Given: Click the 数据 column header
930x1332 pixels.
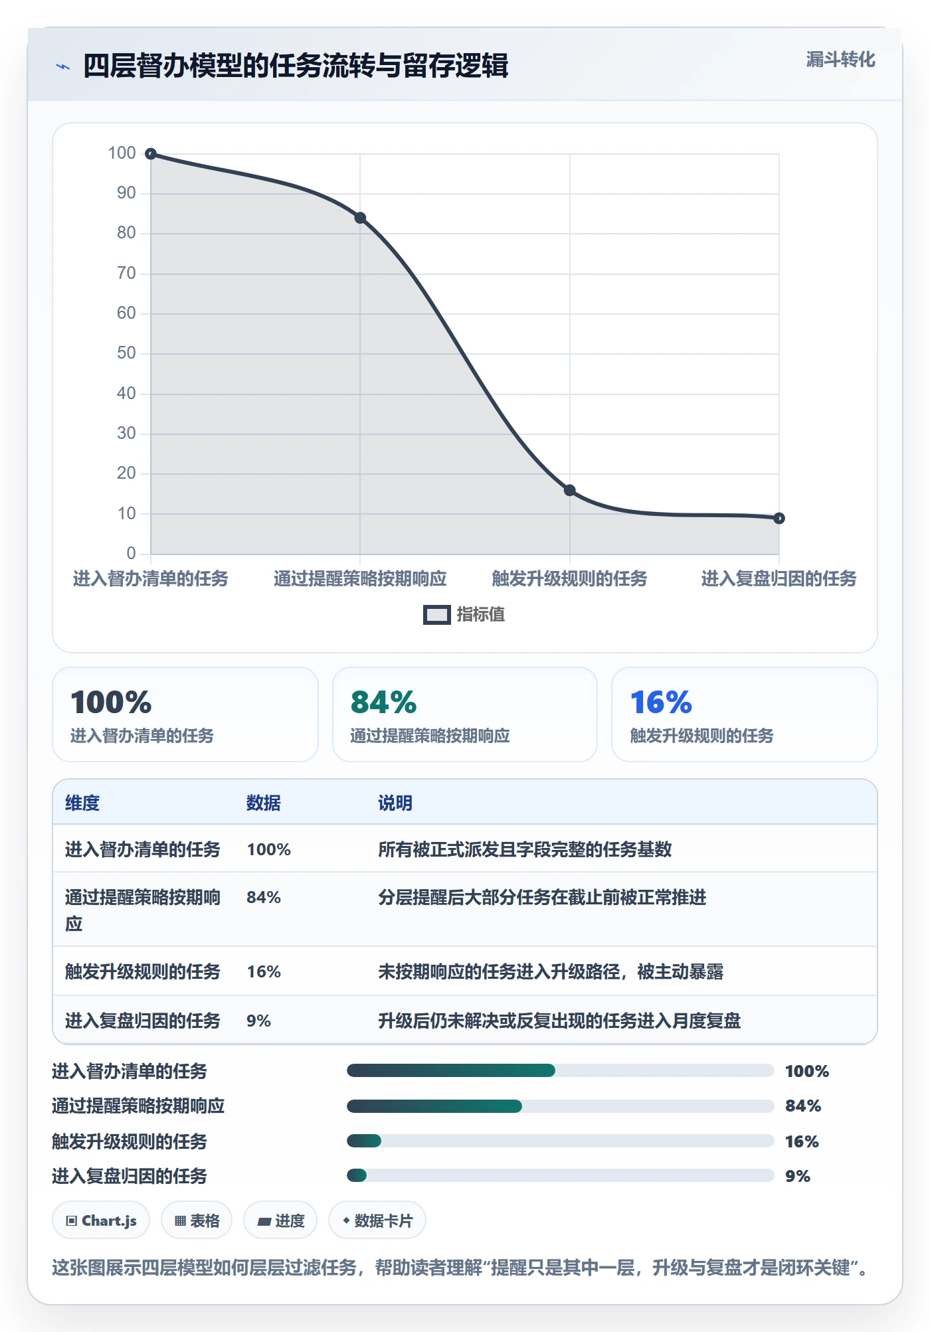Looking at the screenshot, I should pos(264,803).
